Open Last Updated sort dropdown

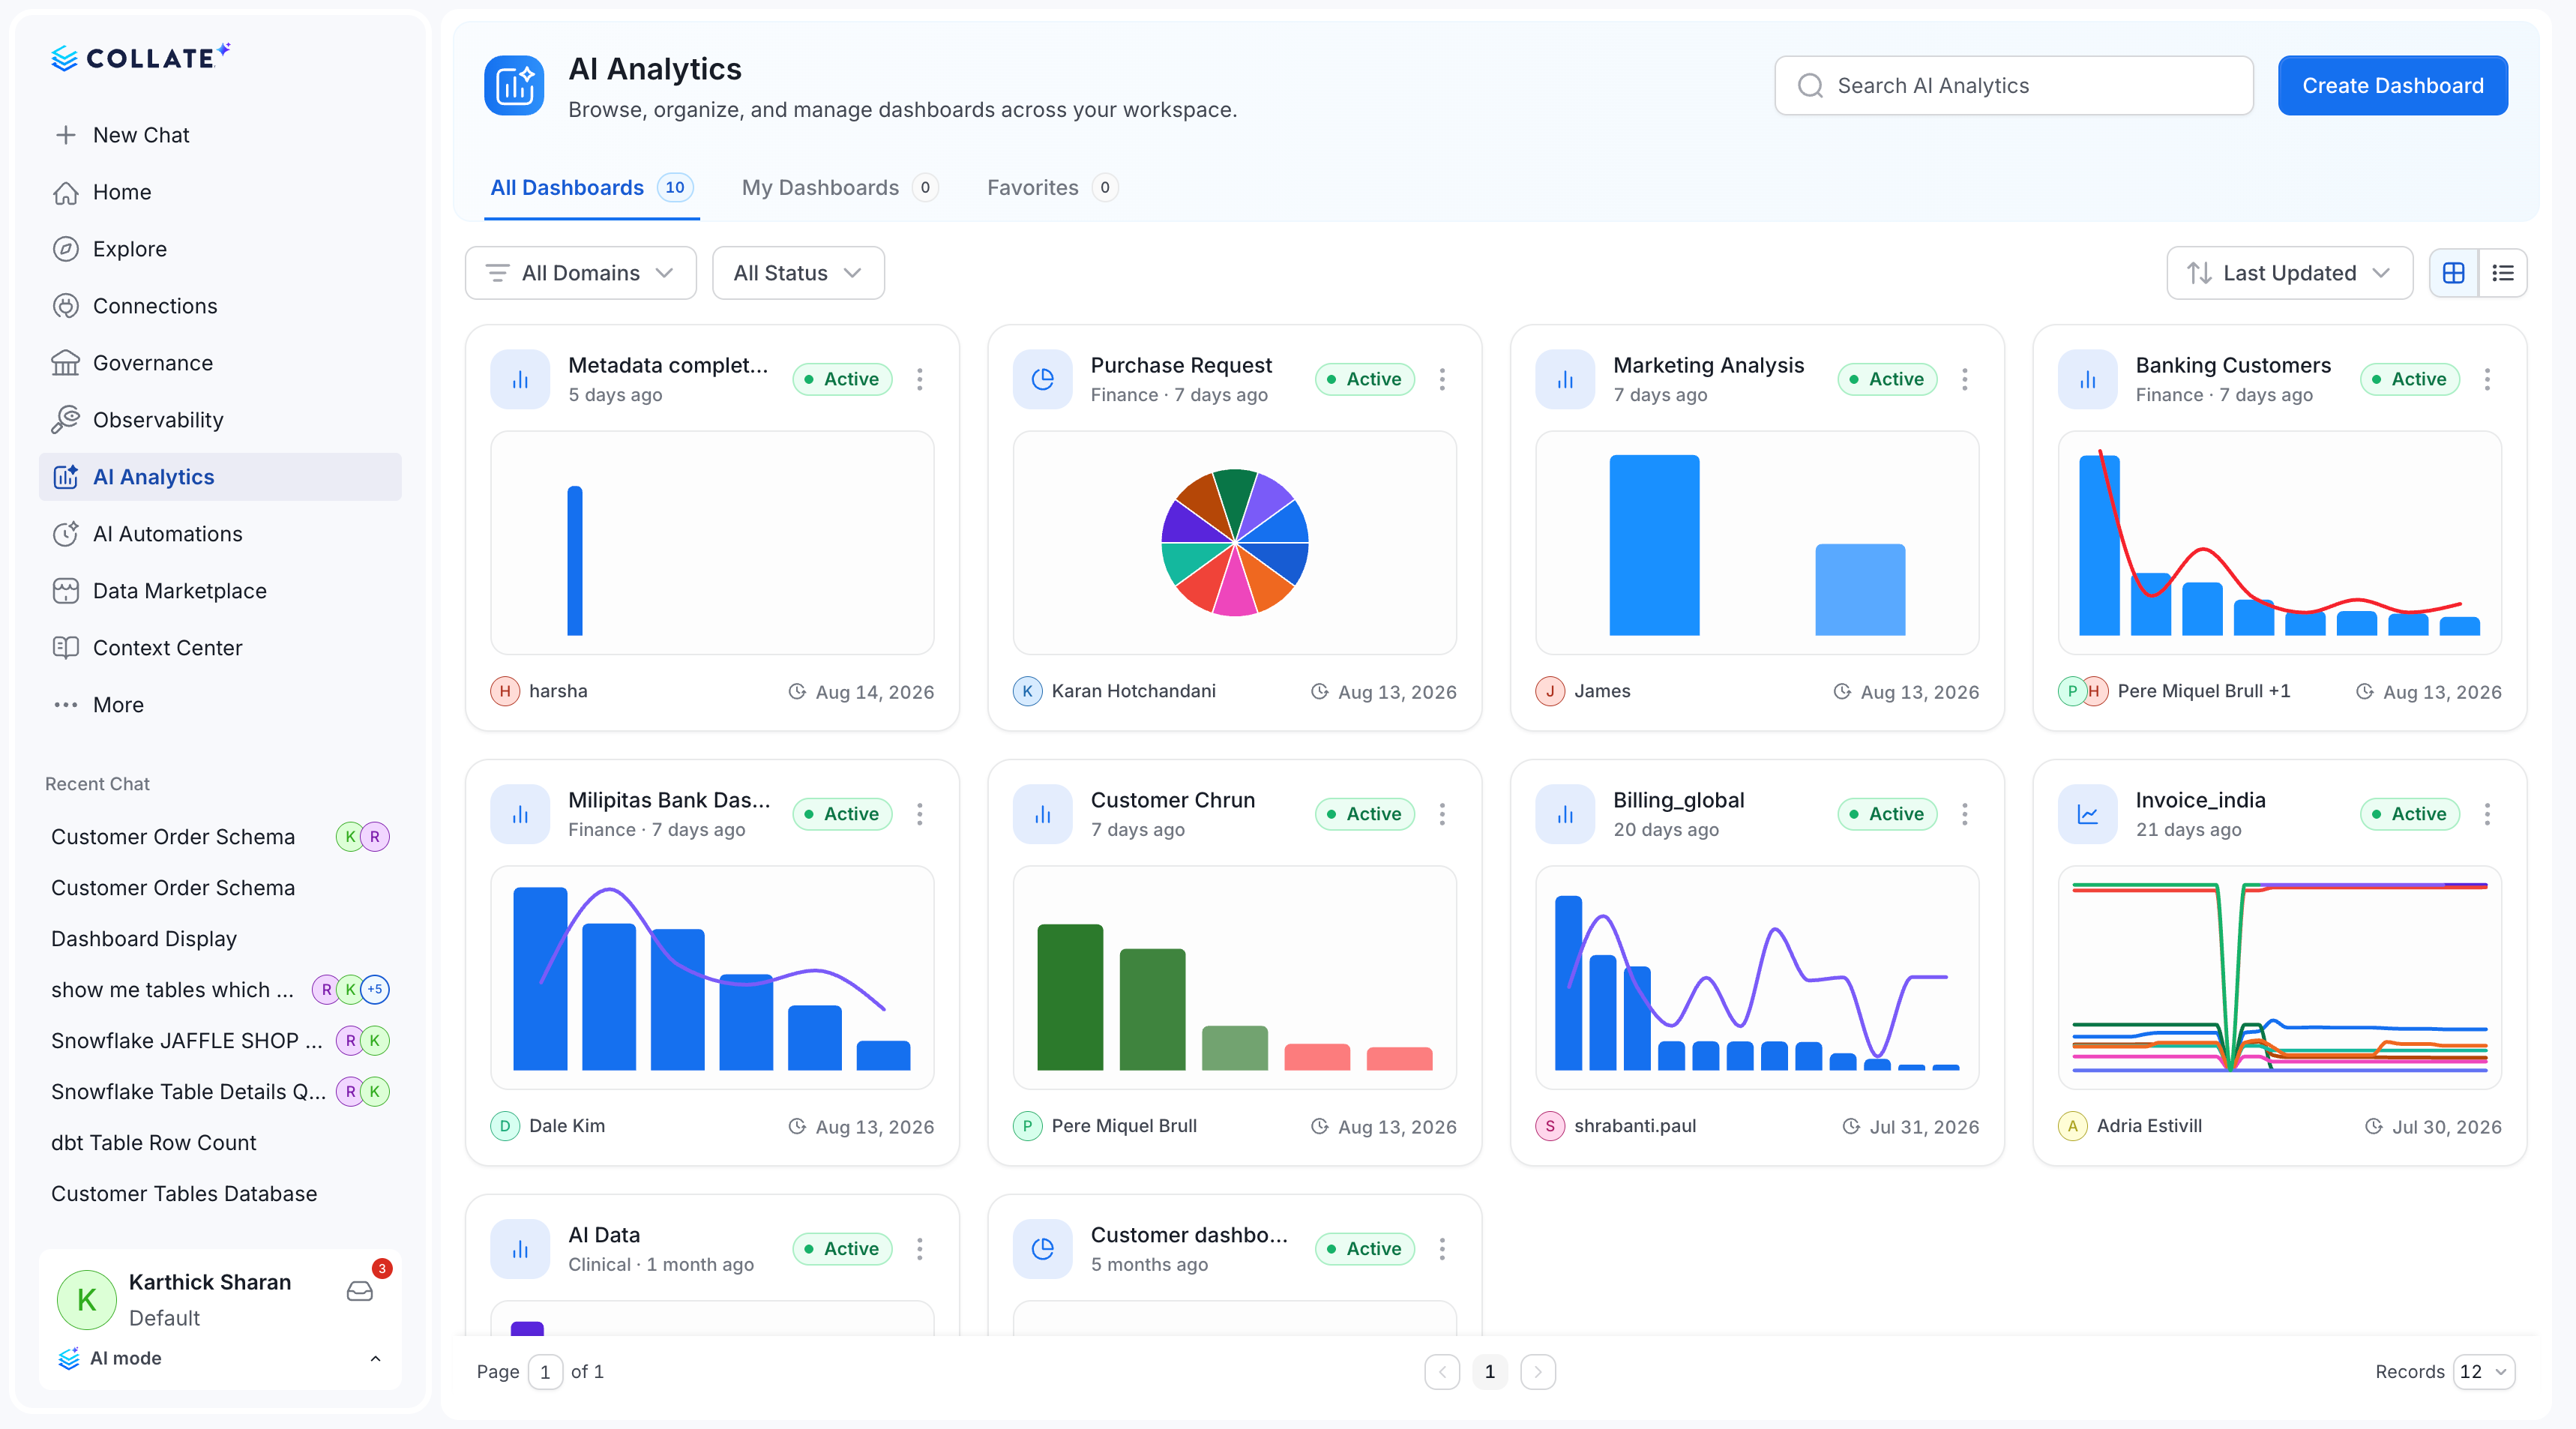pyautogui.click(x=2289, y=273)
